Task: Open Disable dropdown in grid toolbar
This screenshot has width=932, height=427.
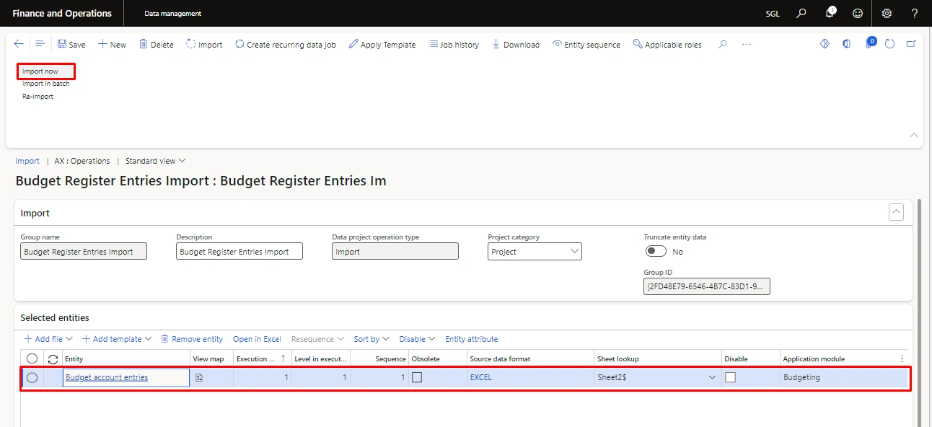Action: [x=417, y=339]
